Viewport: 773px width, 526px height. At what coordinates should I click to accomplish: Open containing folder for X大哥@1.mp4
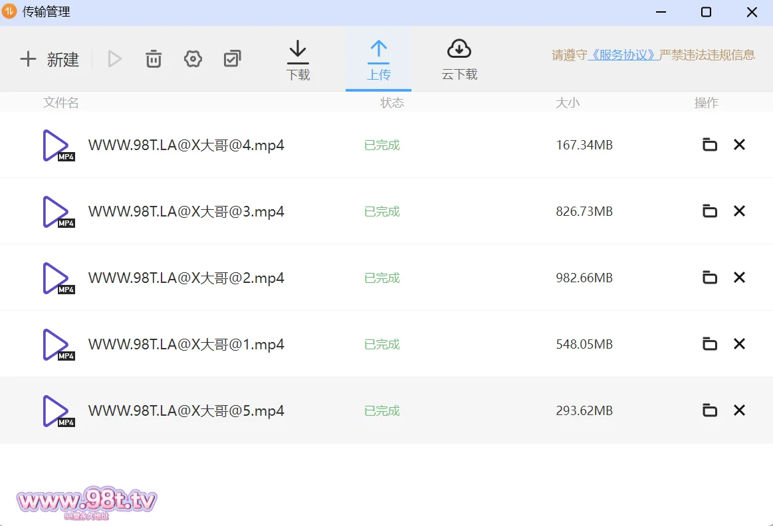[x=710, y=344]
